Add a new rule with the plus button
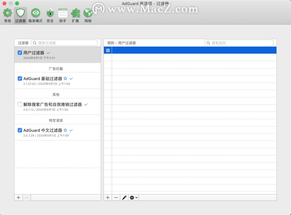 [x=108, y=198]
